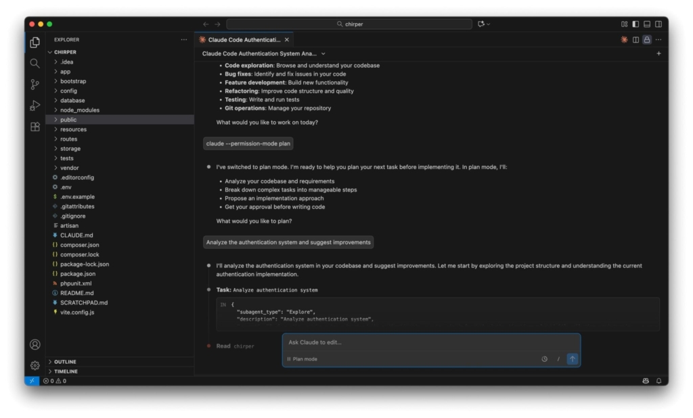The width and height of the screenshot is (693, 418).
Task: Open the Explorer view in activity bar
Action: point(35,42)
